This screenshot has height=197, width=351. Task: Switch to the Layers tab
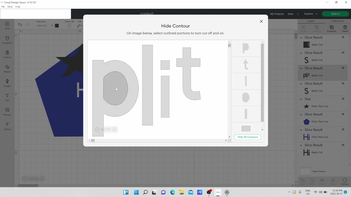[x=311, y=21]
